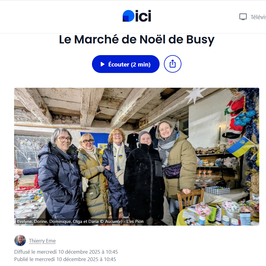The height and width of the screenshot is (266, 266).
Task: Click the play triangle in Écouter
Action: coord(102,64)
